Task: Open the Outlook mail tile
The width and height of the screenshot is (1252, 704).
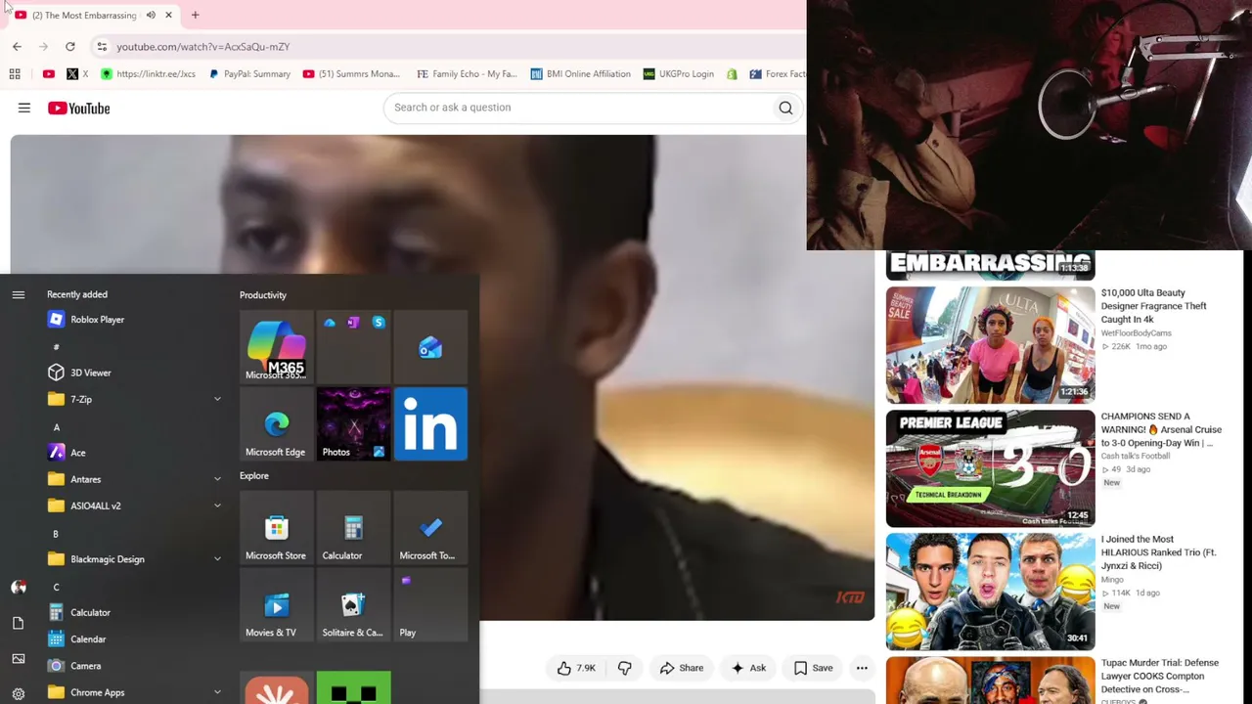Action: 430,347
